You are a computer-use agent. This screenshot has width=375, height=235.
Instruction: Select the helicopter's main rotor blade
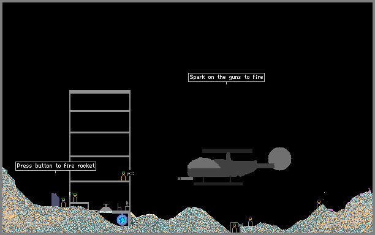[x=227, y=151]
